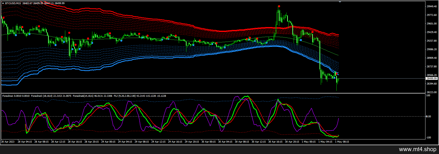Click the 28 Apr 12:15 time label
The height and width of the screenshot is (154, 439).
[x=58, y=142]
